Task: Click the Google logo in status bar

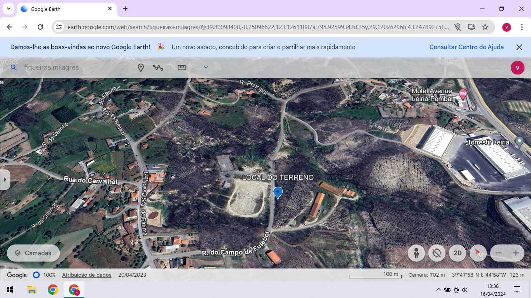Action: click(17, 275)
